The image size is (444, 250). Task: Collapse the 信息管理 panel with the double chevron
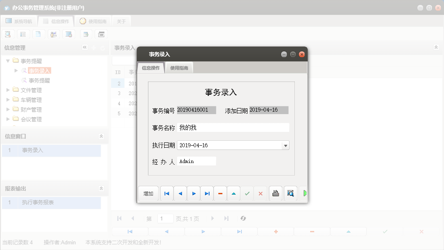[x=85, y=47]
